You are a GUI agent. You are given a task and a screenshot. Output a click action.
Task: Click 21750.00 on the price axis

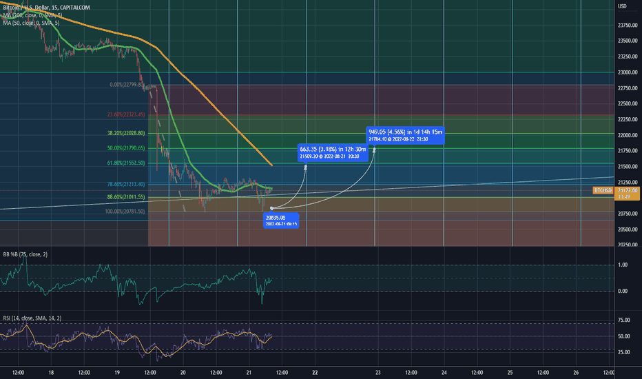click(628, 151)
